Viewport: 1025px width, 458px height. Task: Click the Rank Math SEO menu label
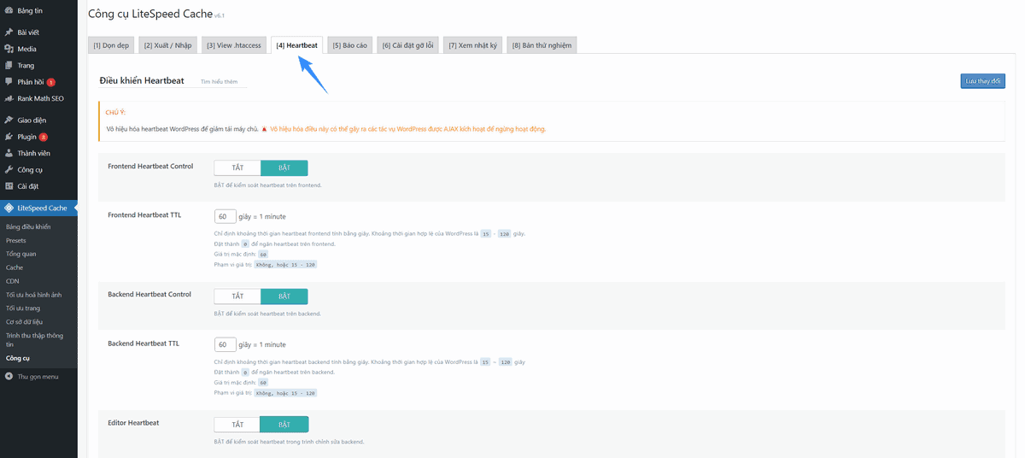41,98
